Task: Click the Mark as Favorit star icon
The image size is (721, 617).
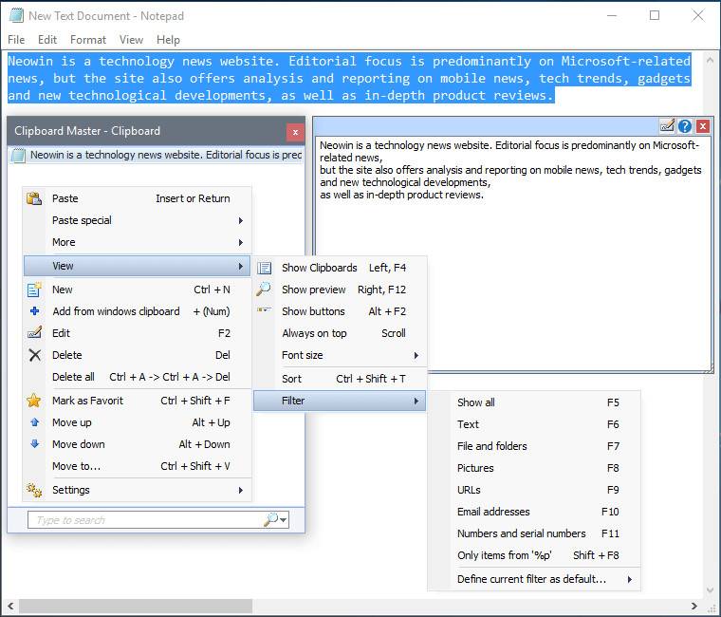Action: click(35, 401)
